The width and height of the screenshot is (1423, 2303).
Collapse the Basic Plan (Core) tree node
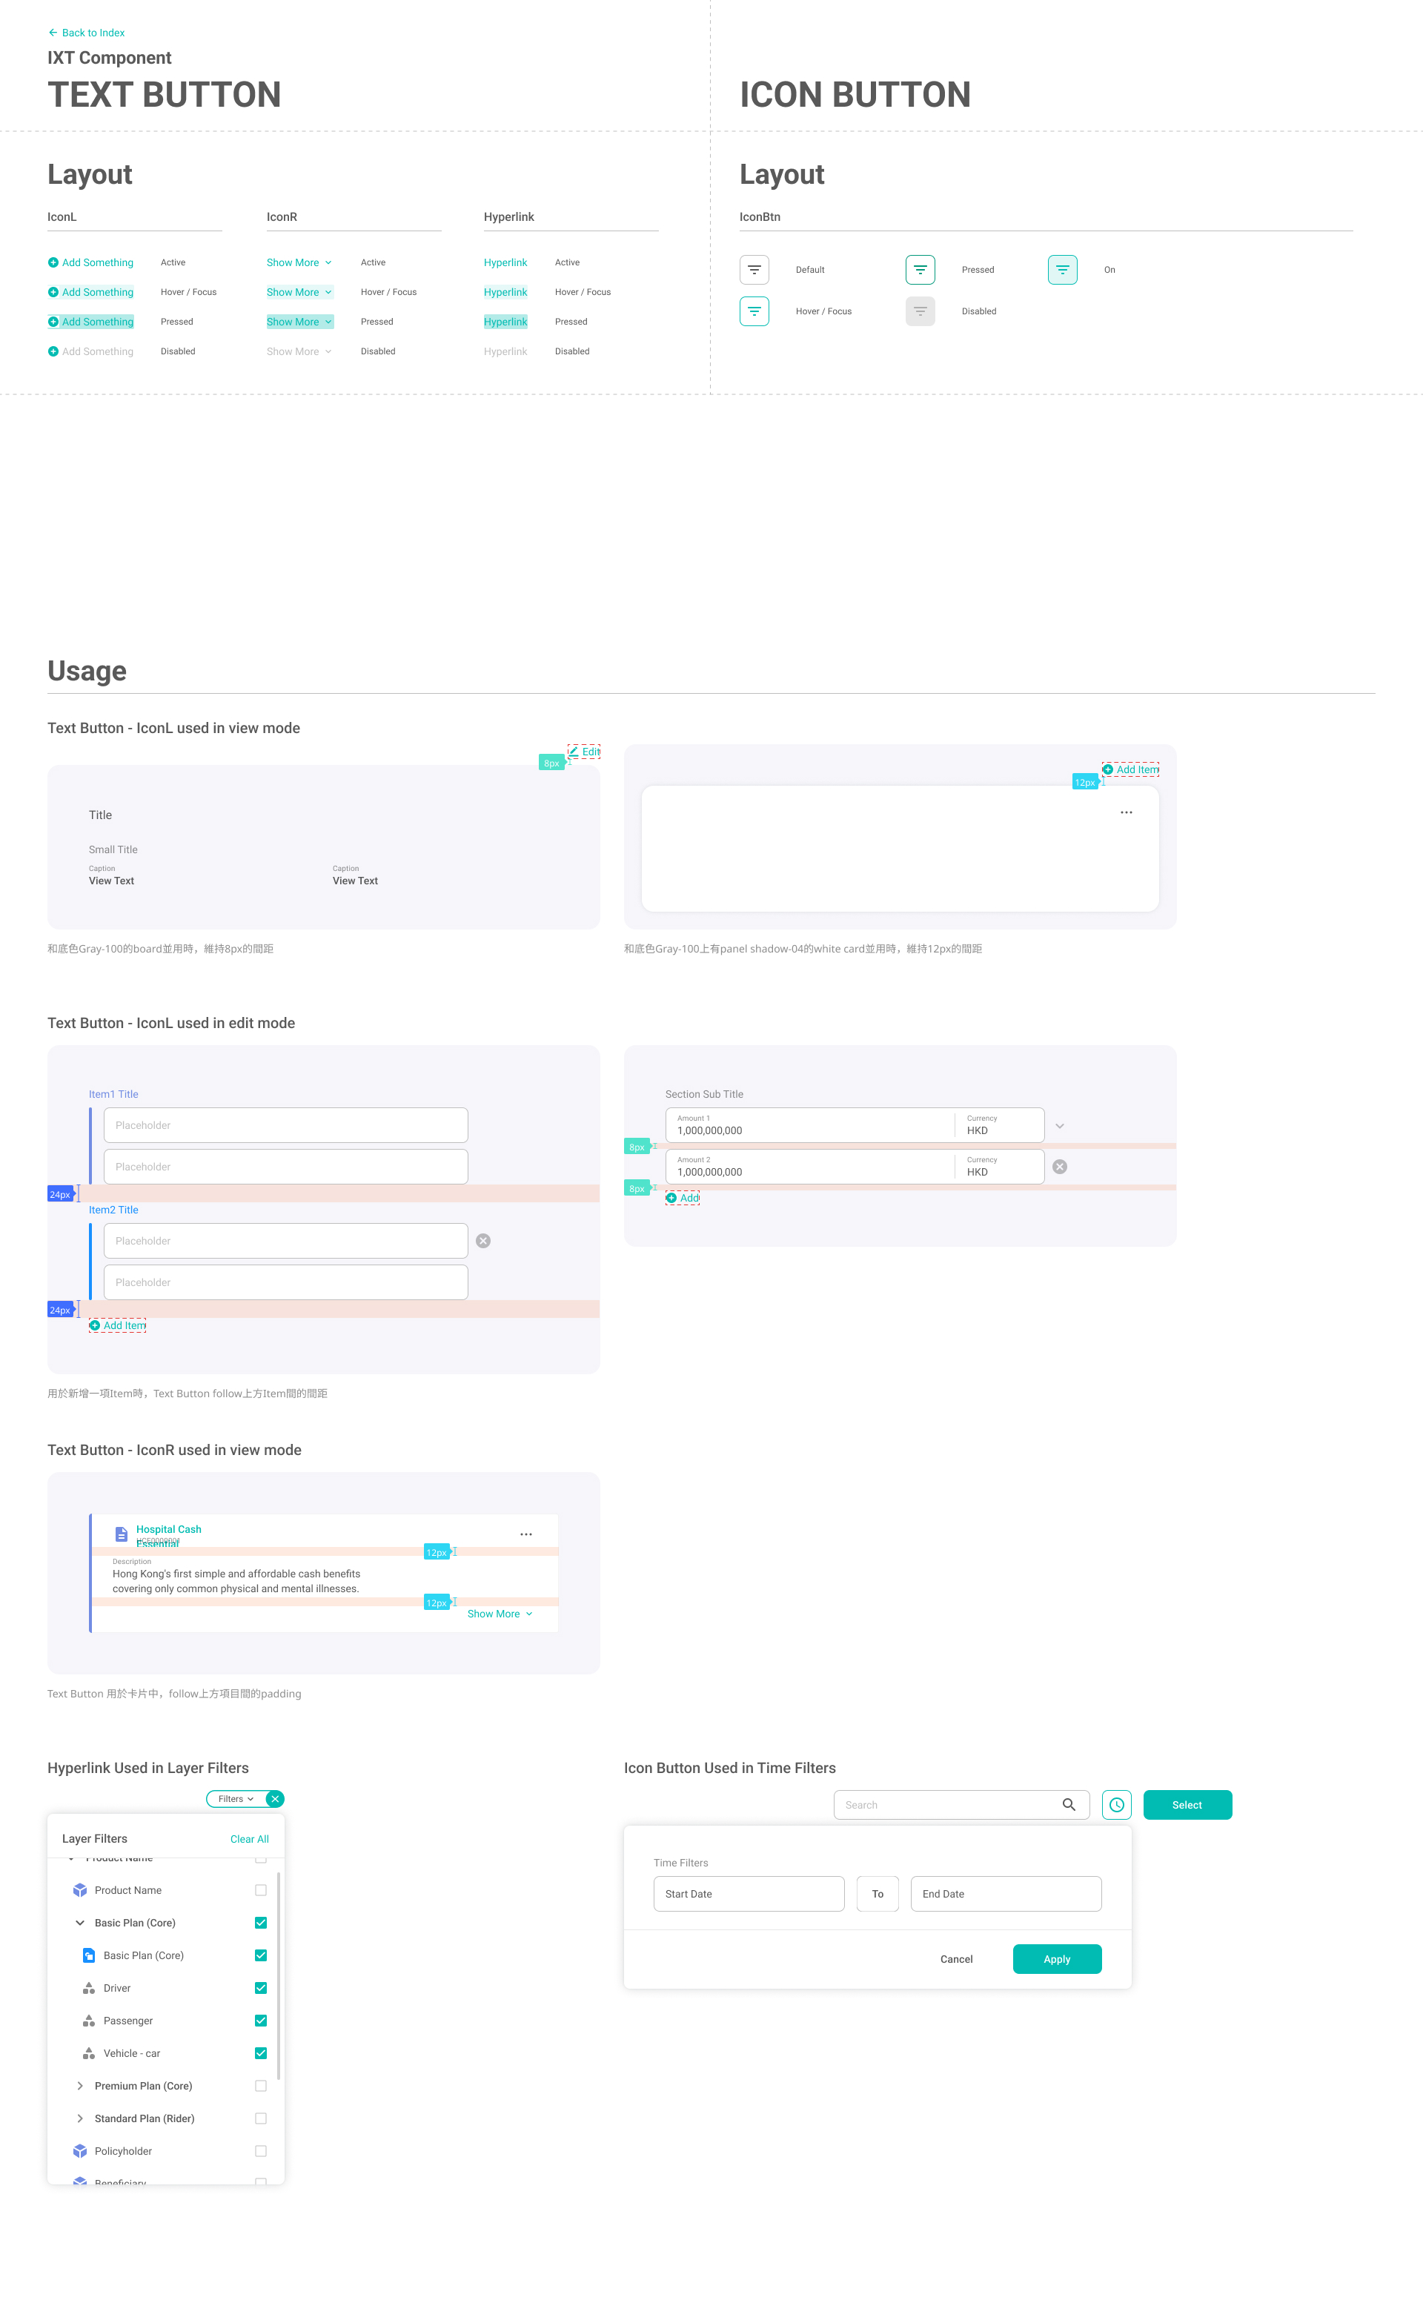80,1923
